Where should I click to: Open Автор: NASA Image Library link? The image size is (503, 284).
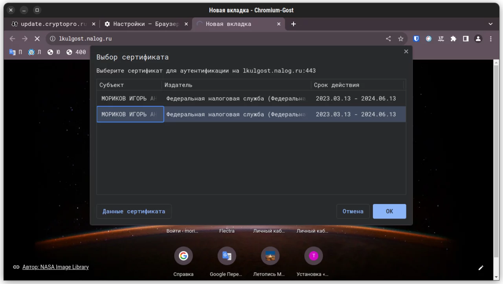[x=55, y=267]
